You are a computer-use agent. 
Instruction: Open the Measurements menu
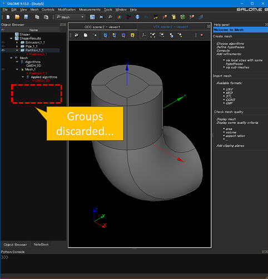coord(90,9)
